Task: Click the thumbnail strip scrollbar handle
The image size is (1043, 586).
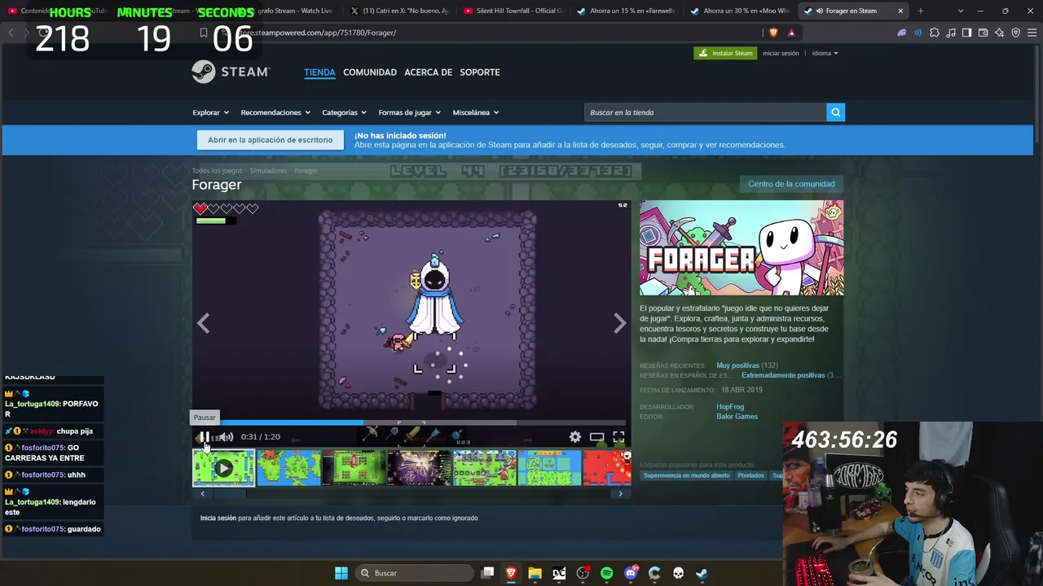Action: click(228, 493)
